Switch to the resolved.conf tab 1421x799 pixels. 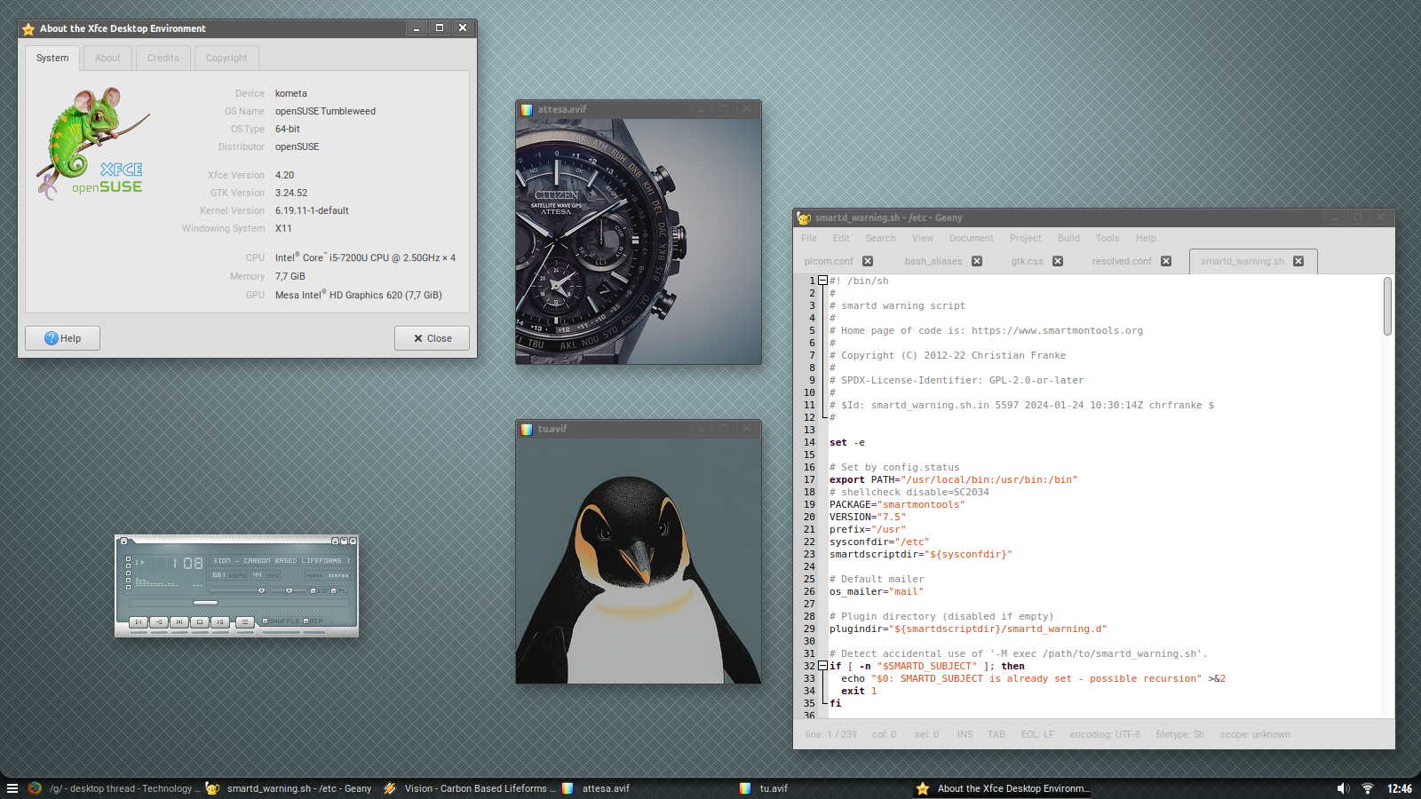pyautogui.click(x=1121, y=261)
